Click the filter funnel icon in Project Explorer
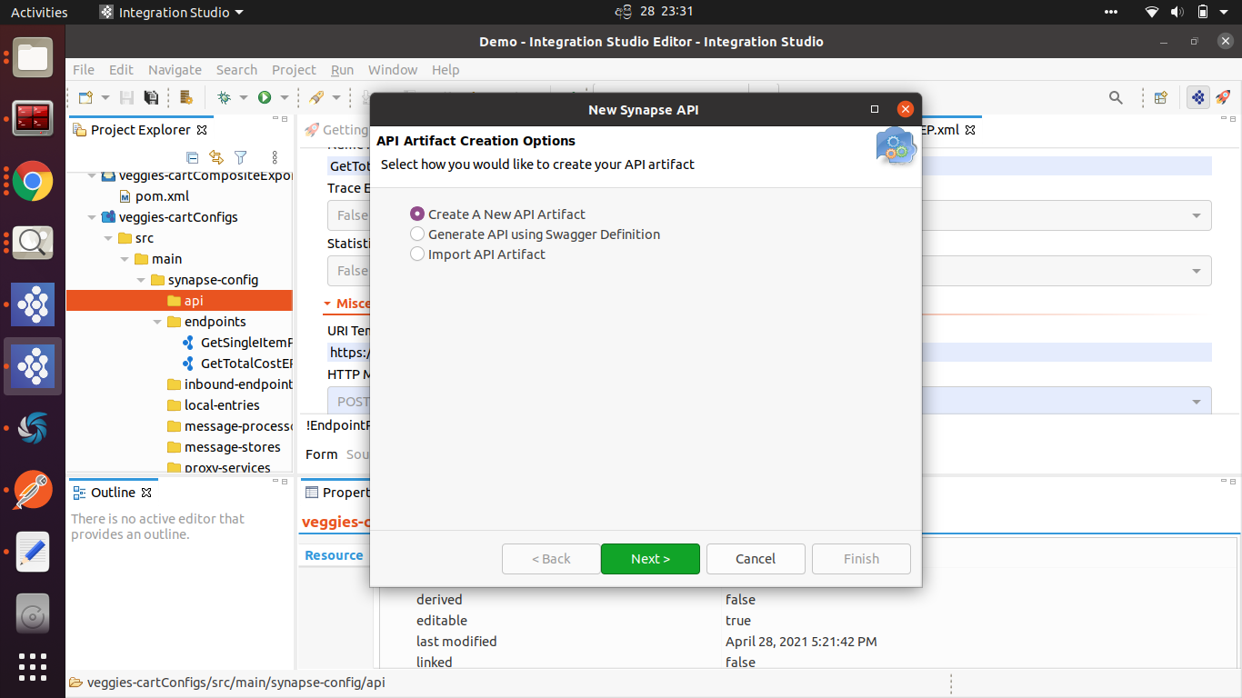 pyautogui.click(x=240, y=157)
